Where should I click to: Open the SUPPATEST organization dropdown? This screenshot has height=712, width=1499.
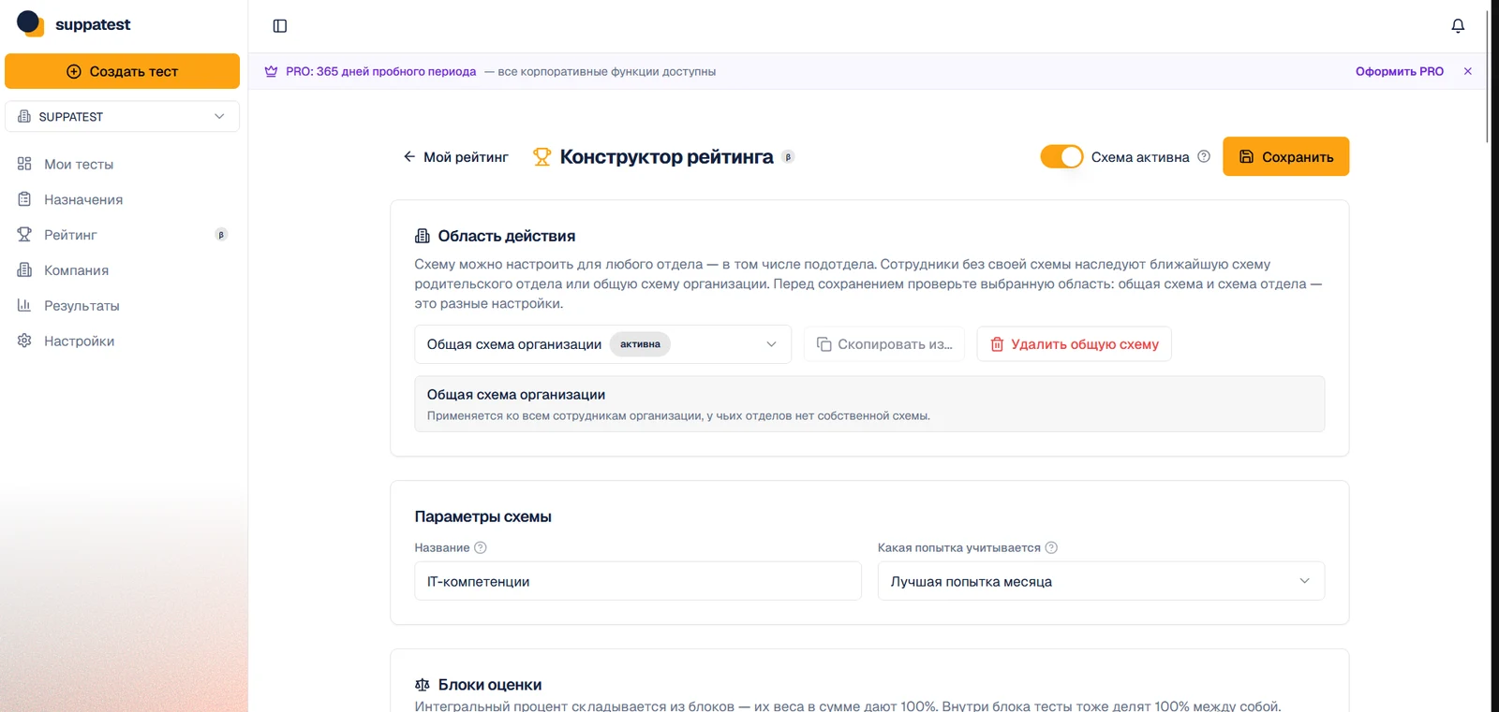122,117
